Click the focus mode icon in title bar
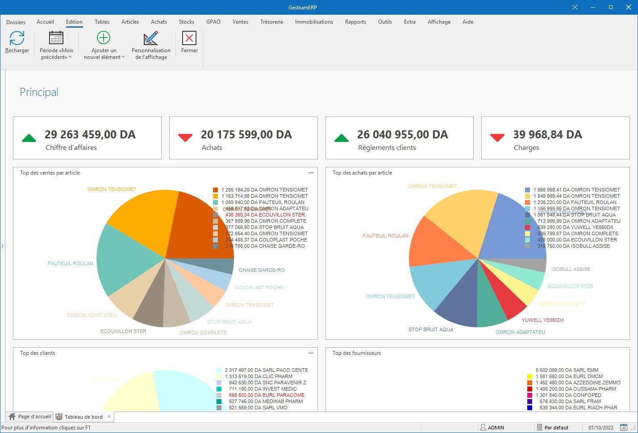 point(575,7)
